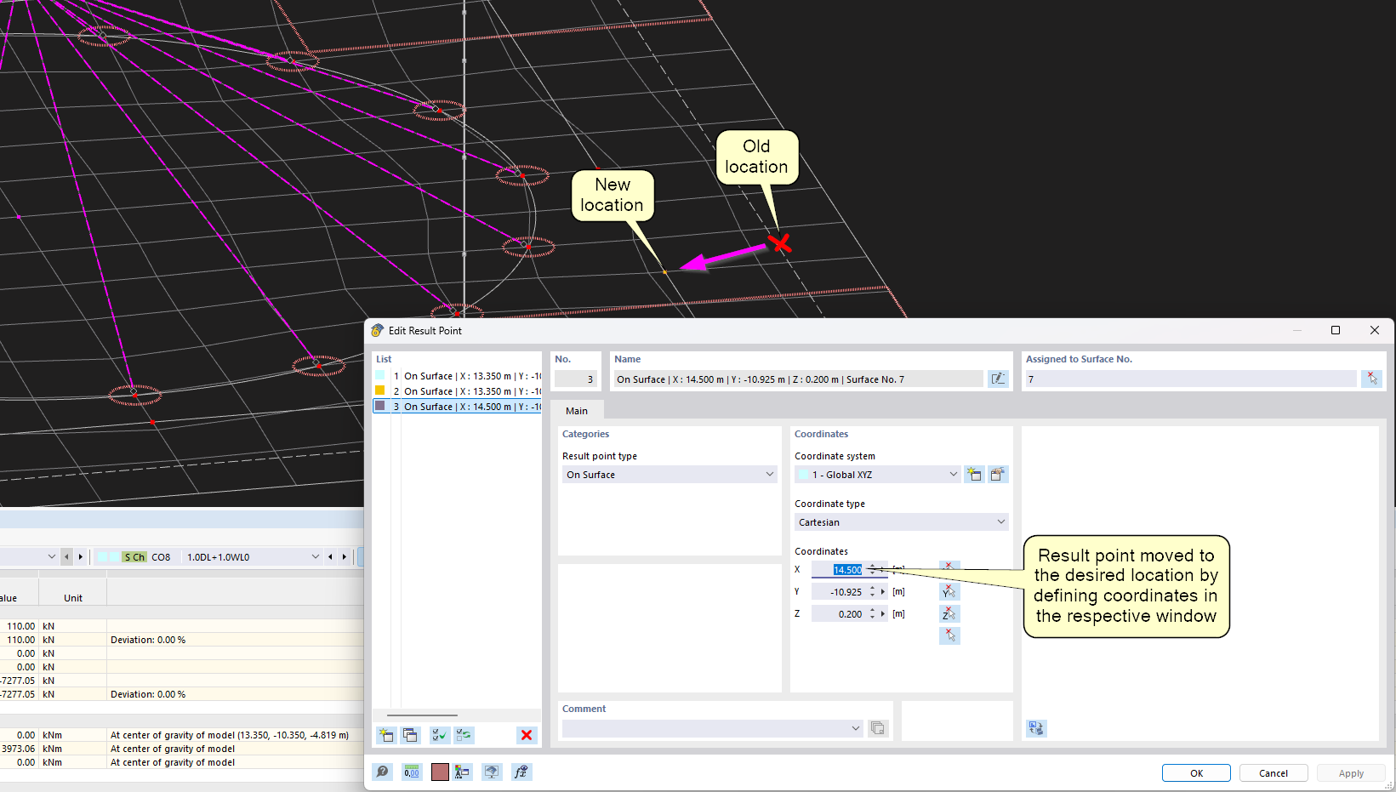Switch to the Main tab
Image resolution: width=1396 pixels, height=792 pixels.
pyautogui.click(x=577, y=411)
